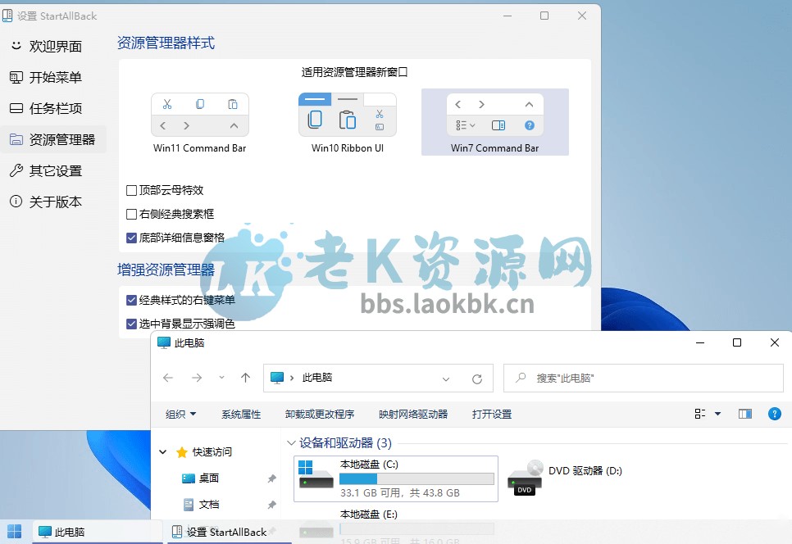Click 映射网络驱动器 command
This screenshot has width=792, height=544.
pyautogui.click(x=413, y=415)
